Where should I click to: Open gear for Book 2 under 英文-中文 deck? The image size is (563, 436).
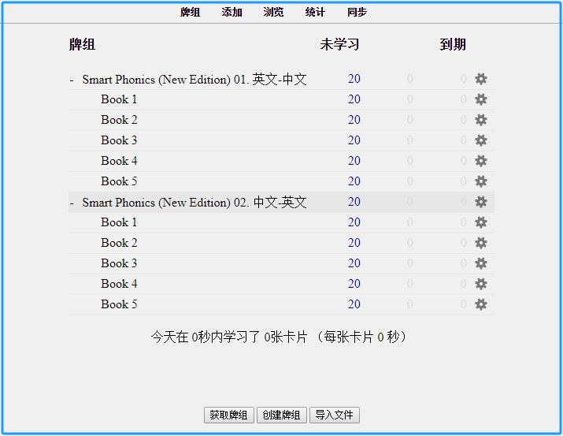(x=481, y=120)
